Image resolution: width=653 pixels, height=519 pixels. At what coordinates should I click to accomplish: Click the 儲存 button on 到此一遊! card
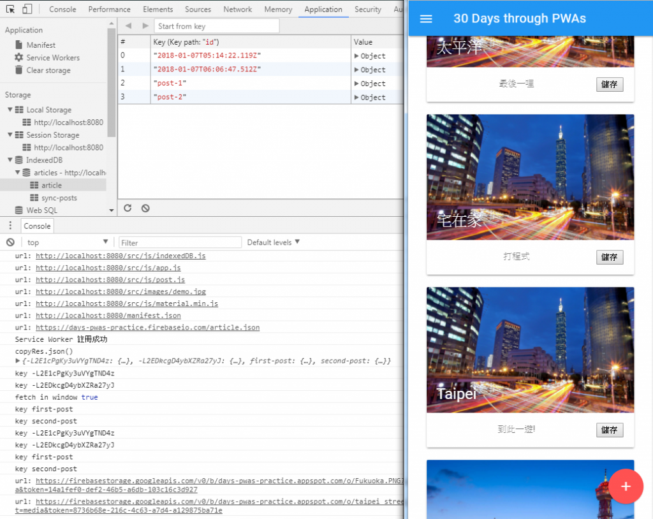[x=609, y=430]
